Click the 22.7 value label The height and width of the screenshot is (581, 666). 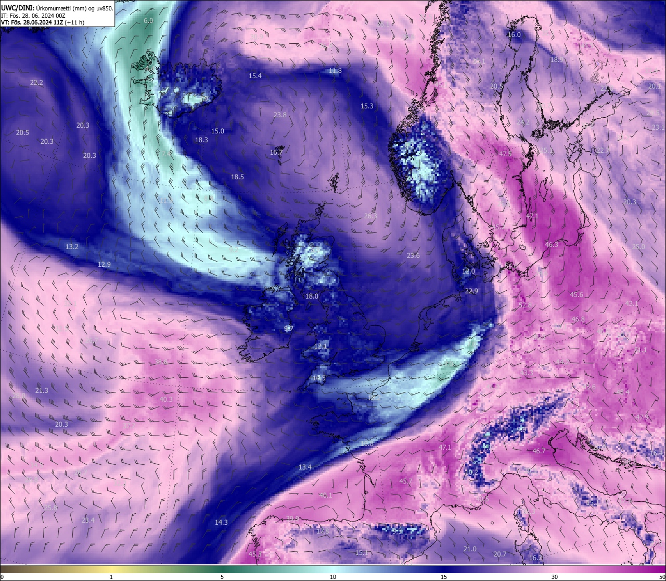tap(603, 150)
